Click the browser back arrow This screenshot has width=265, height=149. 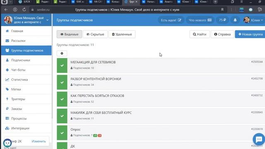point(6,10)
